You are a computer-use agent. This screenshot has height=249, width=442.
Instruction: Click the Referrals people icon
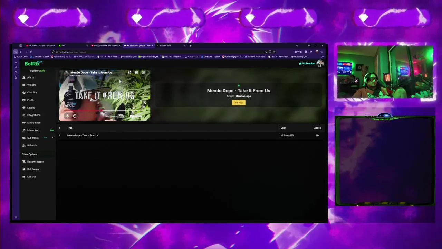(24, 145)
